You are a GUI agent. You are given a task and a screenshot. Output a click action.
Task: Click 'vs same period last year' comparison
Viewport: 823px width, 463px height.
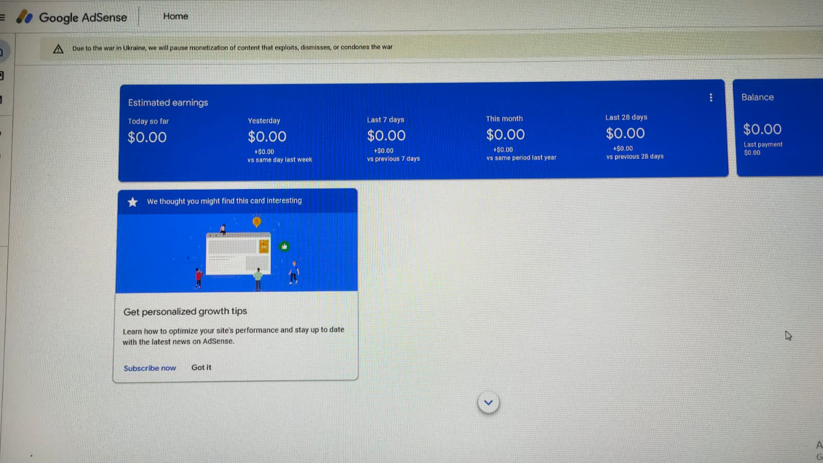(521, 158)
